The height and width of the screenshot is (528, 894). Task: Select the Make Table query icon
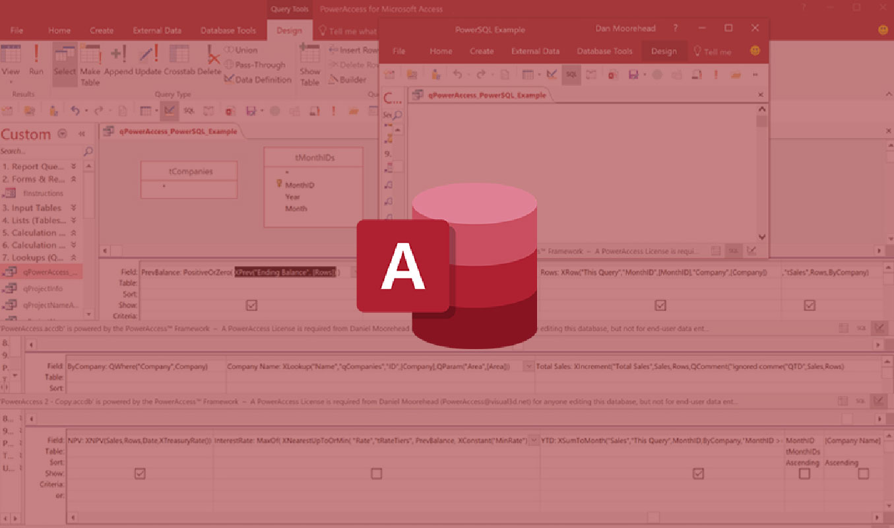coord(90,64)
